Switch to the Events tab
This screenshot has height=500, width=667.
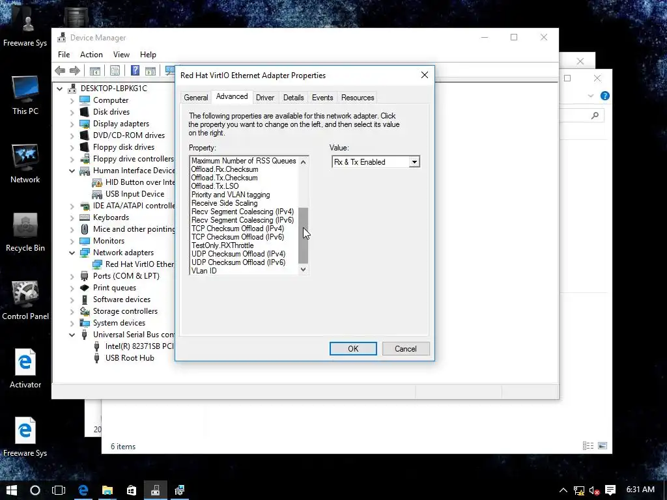click(x=322, y=98)
